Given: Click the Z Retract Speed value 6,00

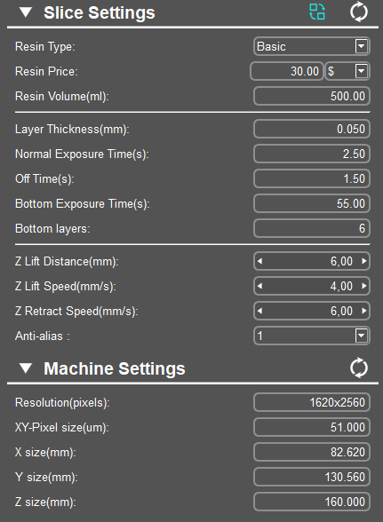Looking at the screenshot, I should click(341, 311).
